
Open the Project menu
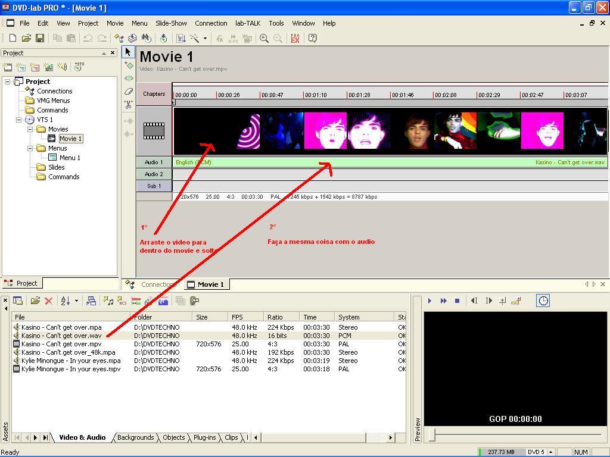[88, 23]
